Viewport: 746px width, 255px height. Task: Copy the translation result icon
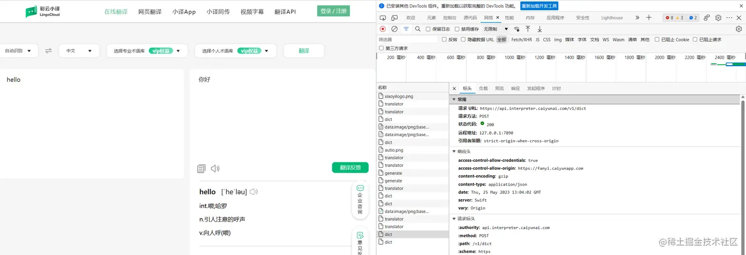[201, 169]
